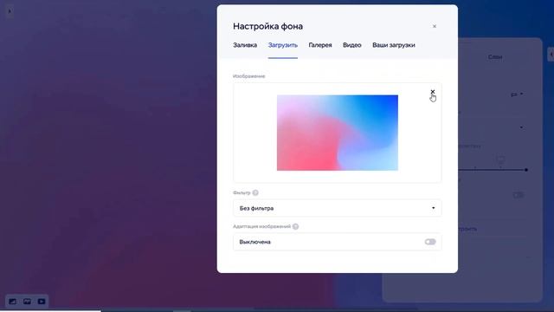Open the Без фильтра filter dropdown
Image resolution: width=554 pixels, height=312 pixels.
tap(337, 208)
